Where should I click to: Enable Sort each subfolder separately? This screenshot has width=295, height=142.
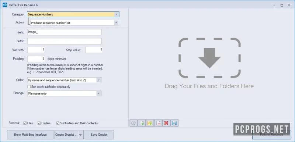[x=29, y=87]
